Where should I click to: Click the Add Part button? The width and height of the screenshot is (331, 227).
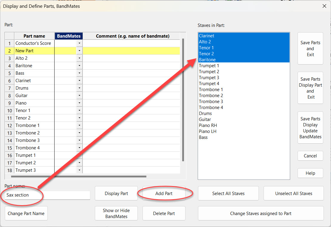[x=164, y=194]
